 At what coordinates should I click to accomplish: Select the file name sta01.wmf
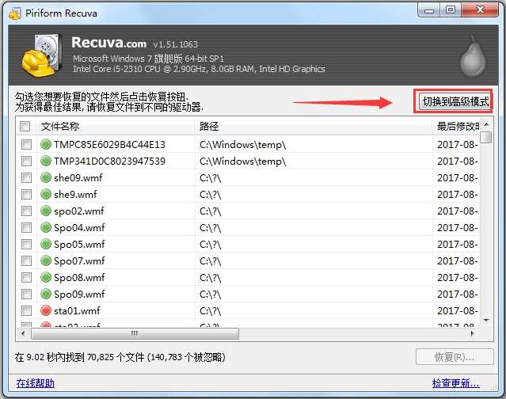tap(77, 310)
